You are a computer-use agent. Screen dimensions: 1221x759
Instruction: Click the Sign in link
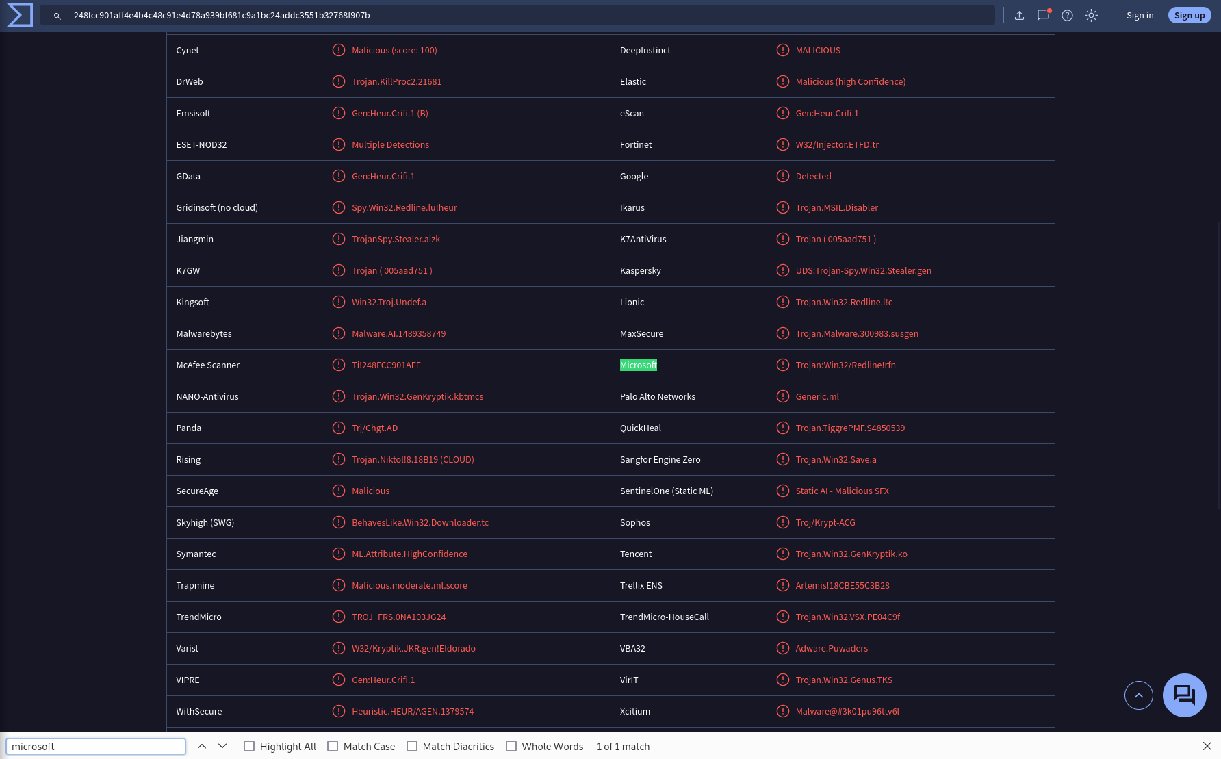pos(1140,15)
